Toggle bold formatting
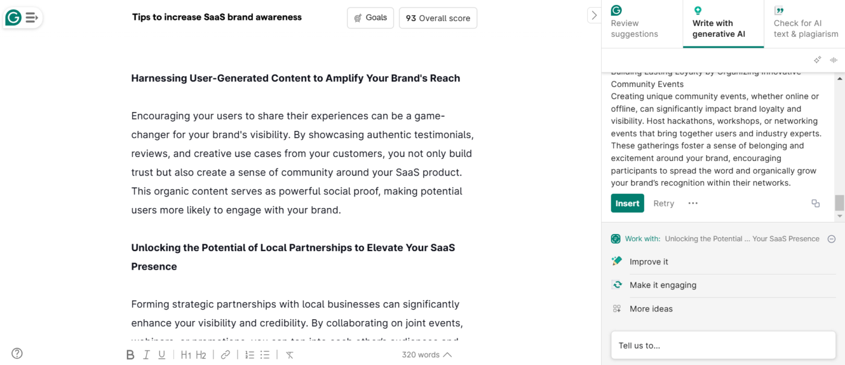845x365 pixels. tap(130, 355)
